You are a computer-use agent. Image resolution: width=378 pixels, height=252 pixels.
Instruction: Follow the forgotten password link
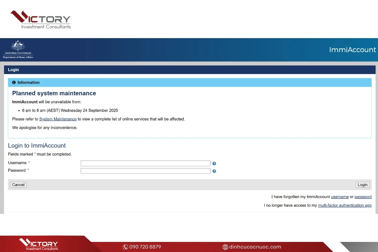pos(363,197)
